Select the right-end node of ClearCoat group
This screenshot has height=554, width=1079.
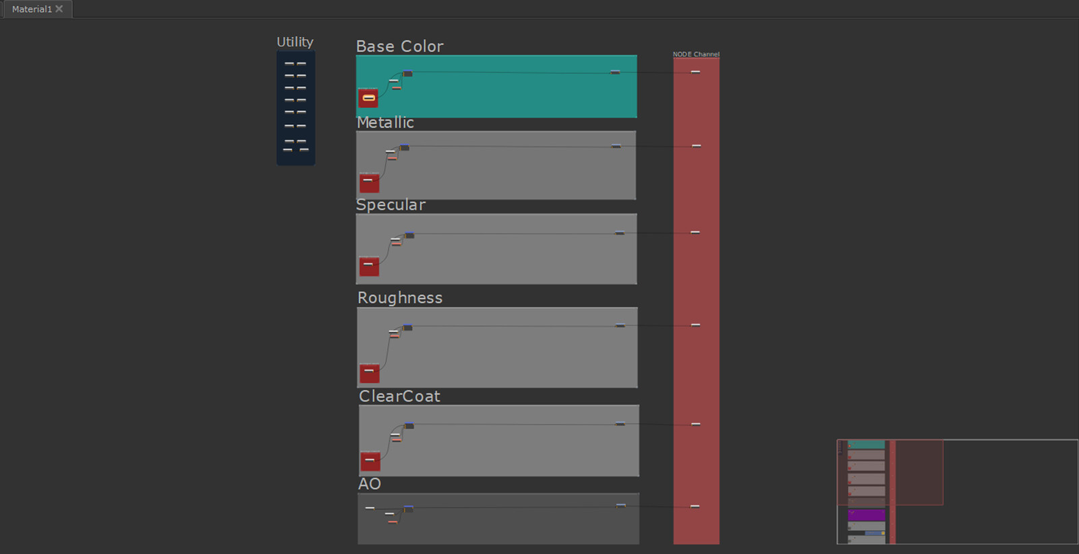pyautogui.click(x=620, y=424)
